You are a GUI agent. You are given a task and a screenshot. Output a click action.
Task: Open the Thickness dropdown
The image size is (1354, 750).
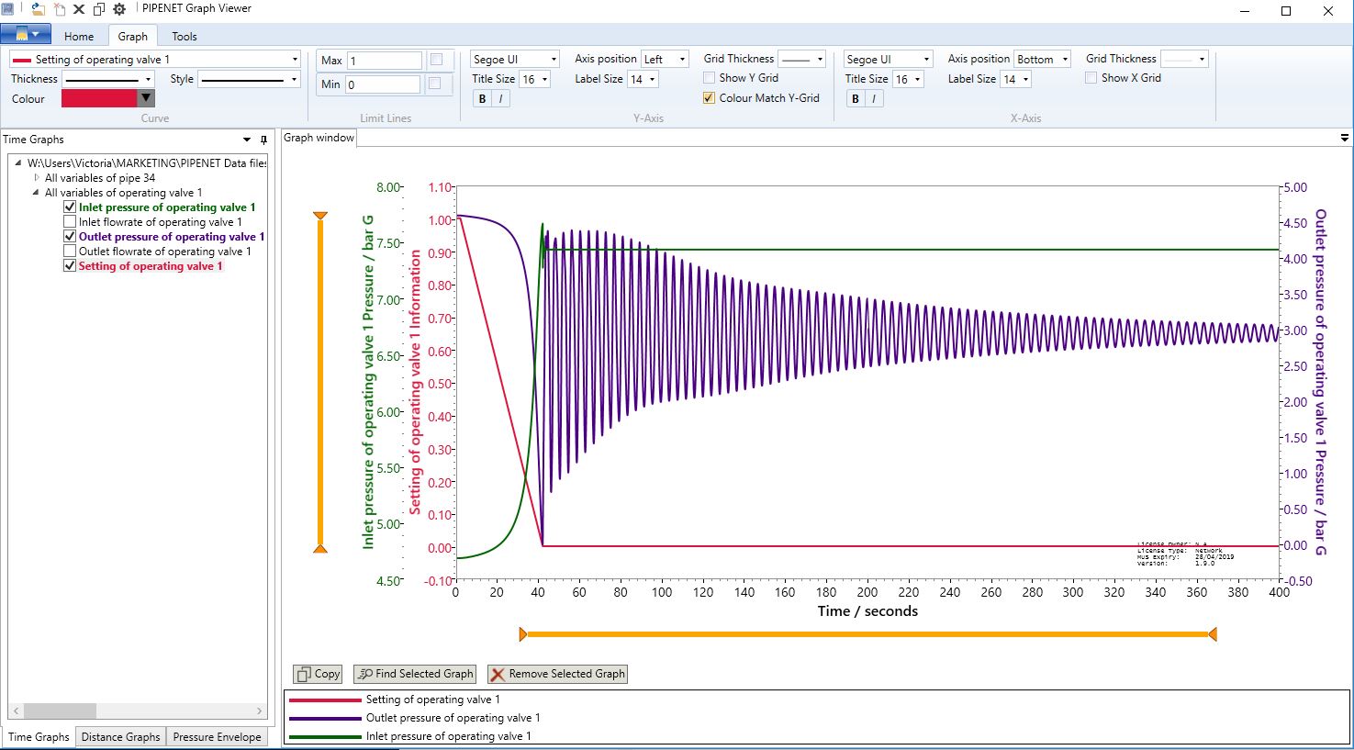pyautogui.click(x=149, y=79)
